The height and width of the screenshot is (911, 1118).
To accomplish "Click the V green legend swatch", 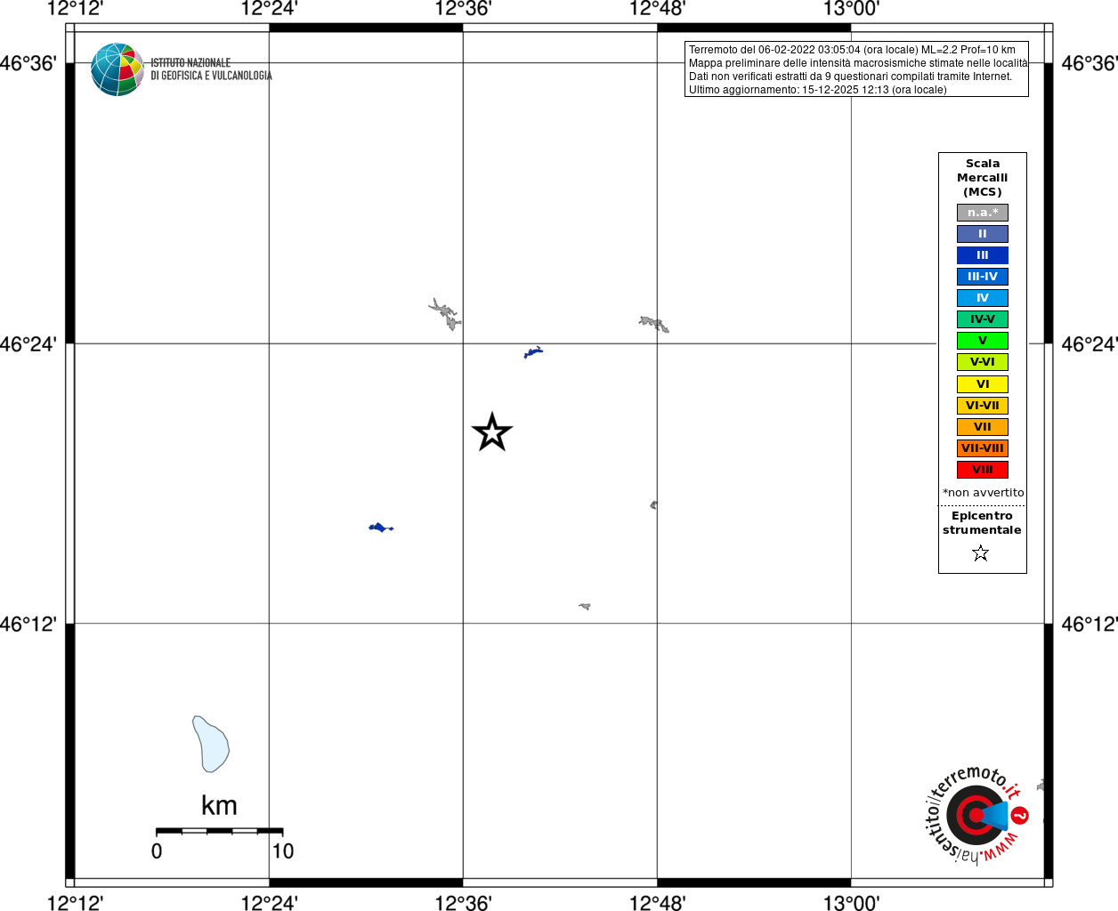I will point(983,341).
